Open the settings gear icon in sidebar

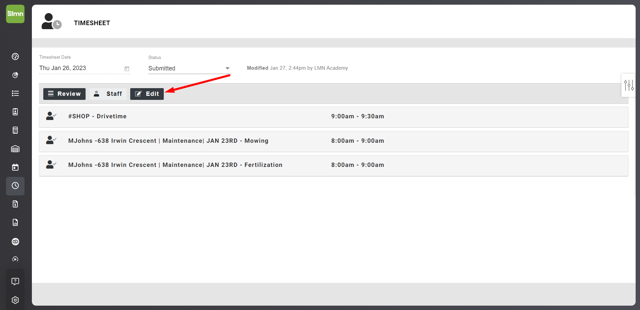pyautogui.click(x=15, y=300)
